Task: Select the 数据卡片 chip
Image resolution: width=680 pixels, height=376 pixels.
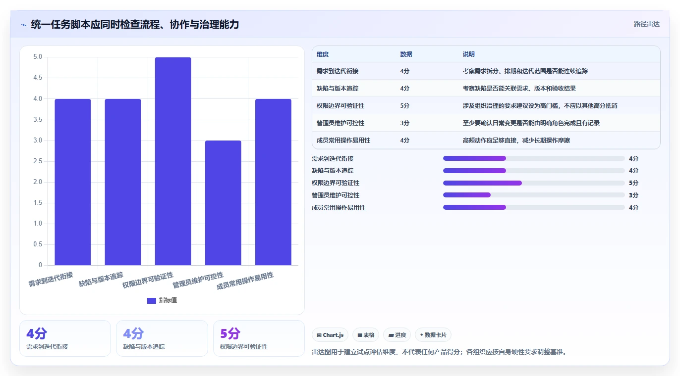Action: coord(433,335)
